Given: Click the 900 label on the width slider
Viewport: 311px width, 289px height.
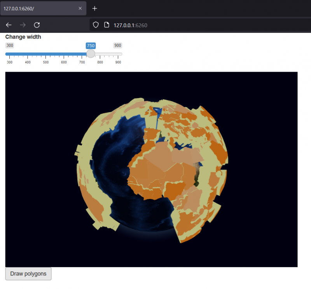Looking at the screenshot, I should pyautogui.click(x=118, y=46).
